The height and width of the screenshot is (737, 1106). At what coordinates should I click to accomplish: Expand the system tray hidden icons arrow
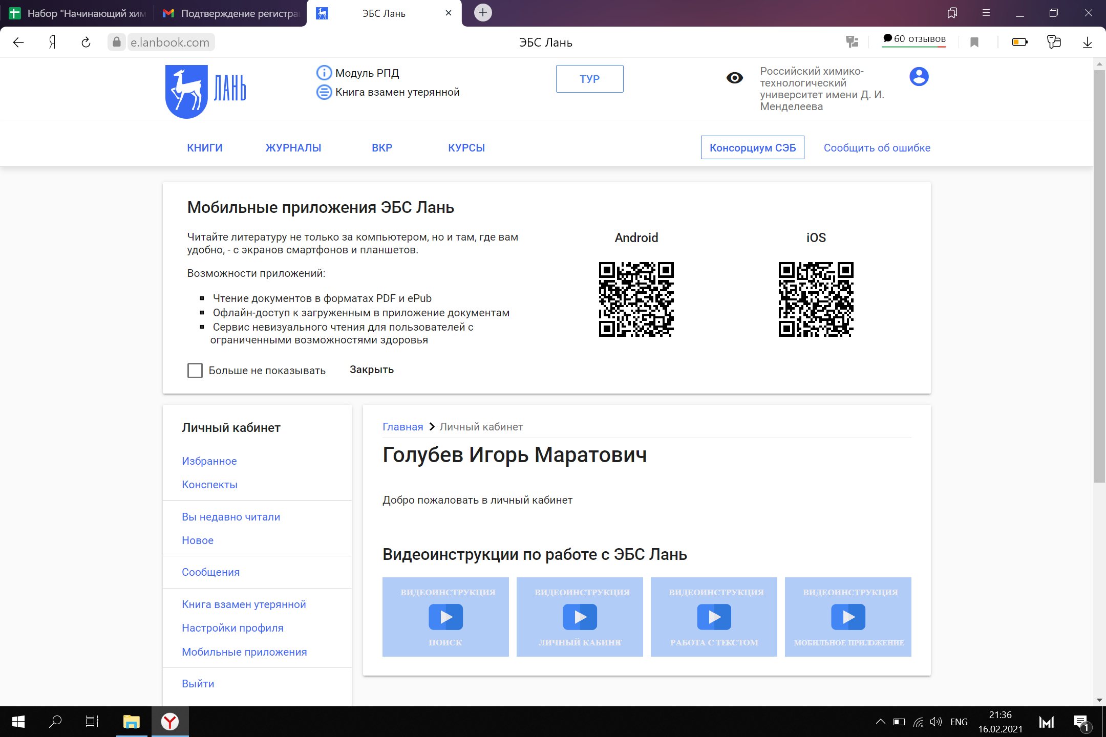tap(880, 722)
